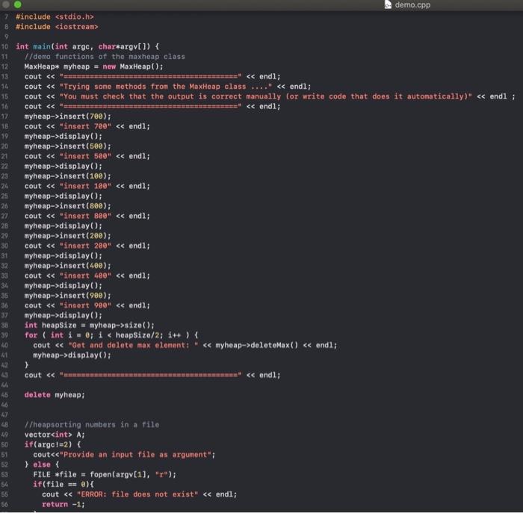Click 'FILE *file = fopen(argv[1], "r");' line
The image size is (523, 513).
click(105, 475)
